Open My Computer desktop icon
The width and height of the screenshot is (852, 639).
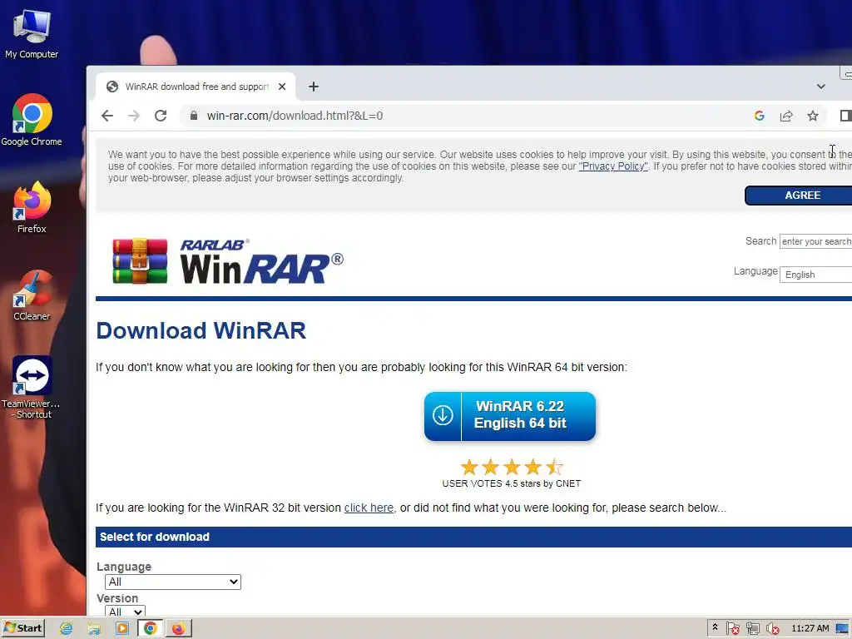pyautogui.click(x=32, y=33)
